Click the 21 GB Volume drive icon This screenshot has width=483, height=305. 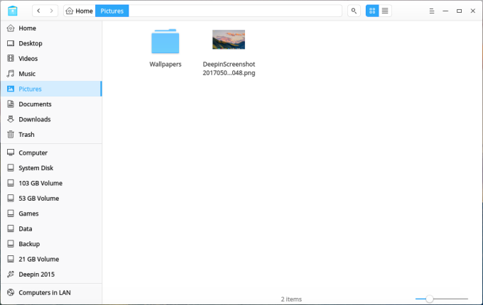(x=11, y=259)
